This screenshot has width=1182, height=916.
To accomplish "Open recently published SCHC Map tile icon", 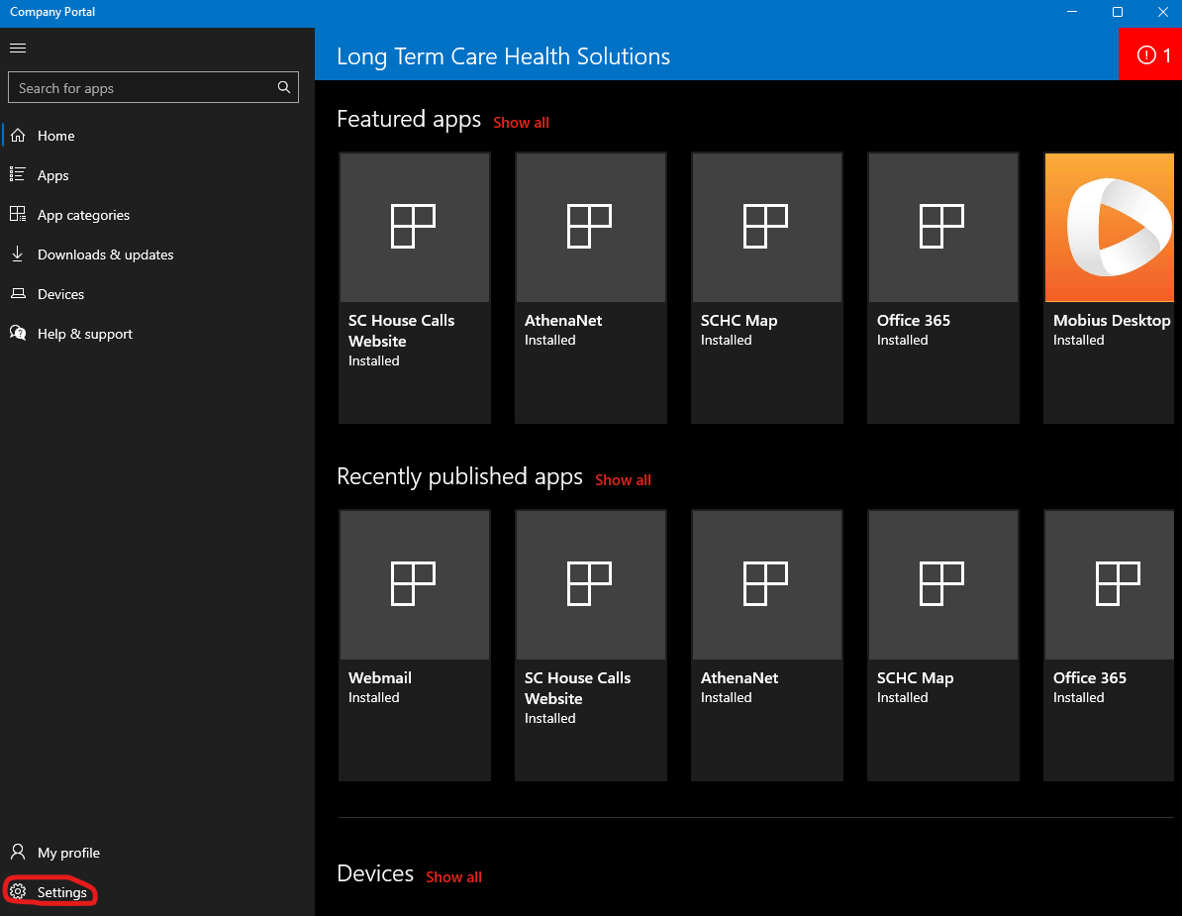I will tap(943, 584).
